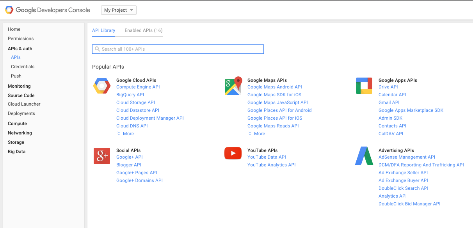This screenshot has width=473, height=228.
Task: Open Google Maps JavaScript API link
Action: pyautogui.click(x=277, y=103)
